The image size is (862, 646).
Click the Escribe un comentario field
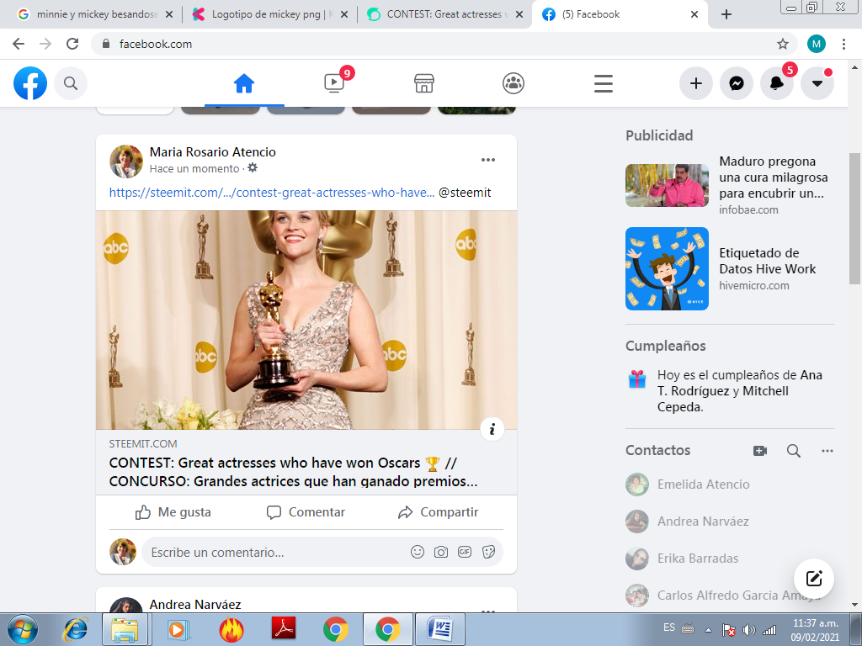[322, 552]
